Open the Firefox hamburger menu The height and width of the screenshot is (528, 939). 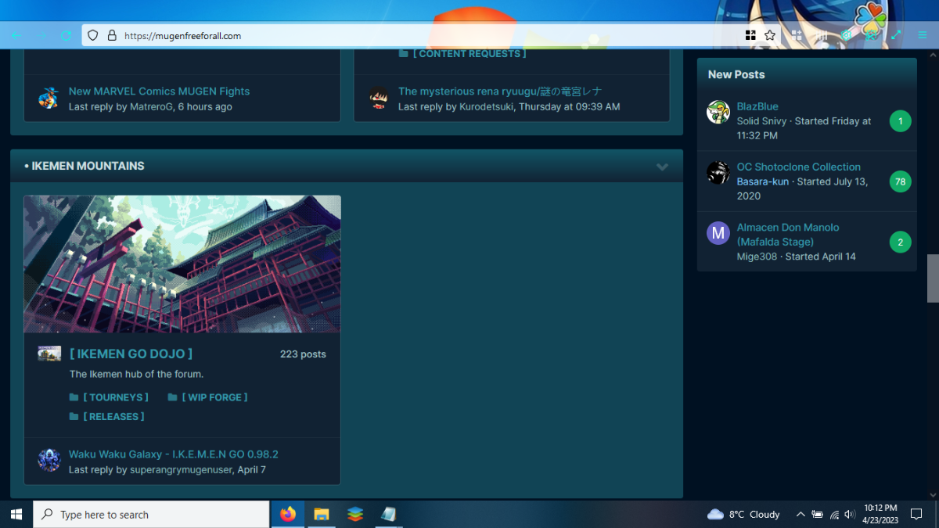[923, 35]
